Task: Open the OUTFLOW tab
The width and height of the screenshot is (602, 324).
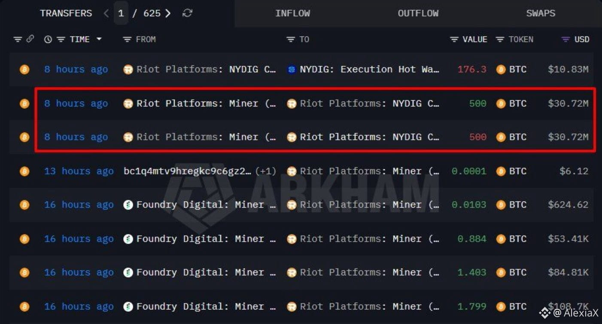Action: coord(418,13)
